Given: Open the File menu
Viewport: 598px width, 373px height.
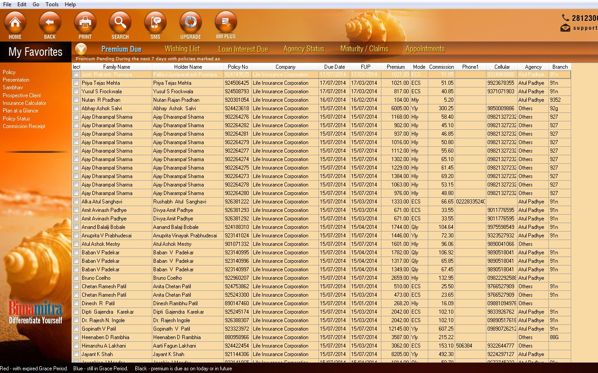Looking at the screenshot, I should 7,4.
